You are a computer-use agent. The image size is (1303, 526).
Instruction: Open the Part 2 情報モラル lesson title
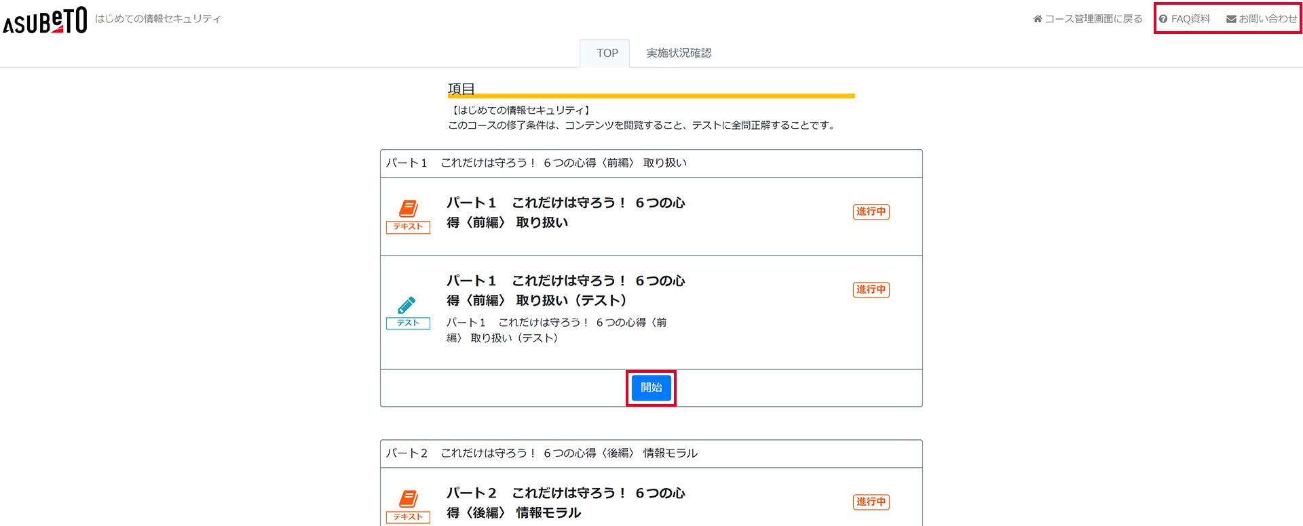pyautogui.click(x=565, y=502)
